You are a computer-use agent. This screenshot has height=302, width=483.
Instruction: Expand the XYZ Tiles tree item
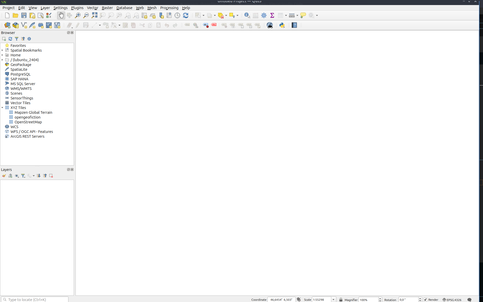(x=2, y=107)
